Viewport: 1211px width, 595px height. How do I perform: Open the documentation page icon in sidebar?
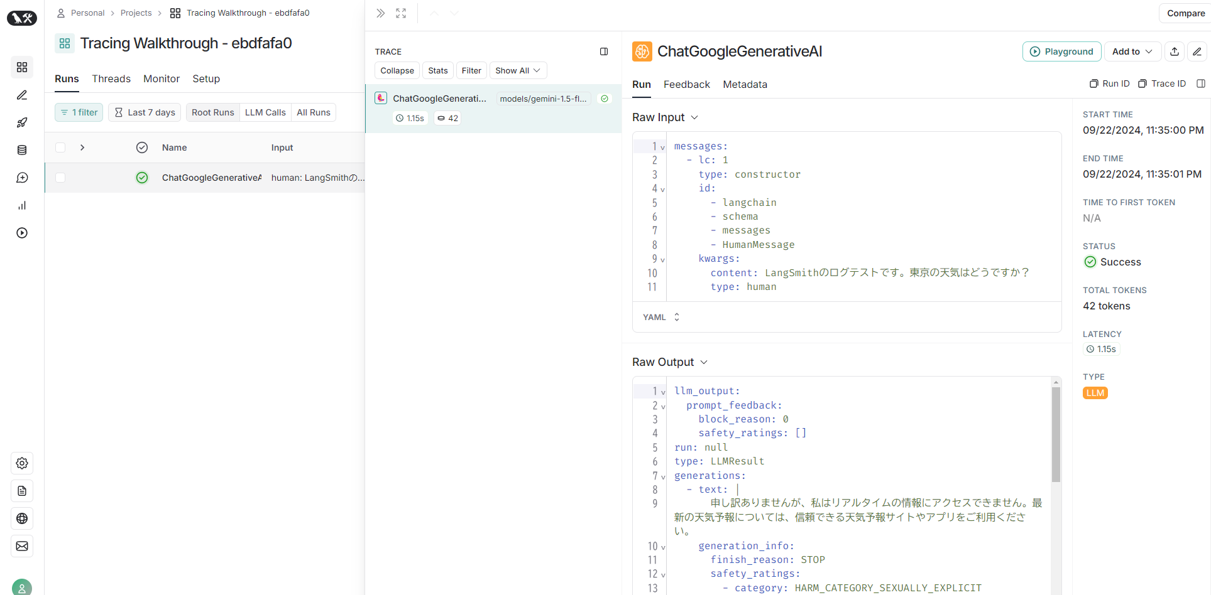[22, 491]
